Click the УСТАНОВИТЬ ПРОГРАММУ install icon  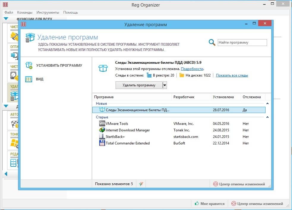point(29,66)
